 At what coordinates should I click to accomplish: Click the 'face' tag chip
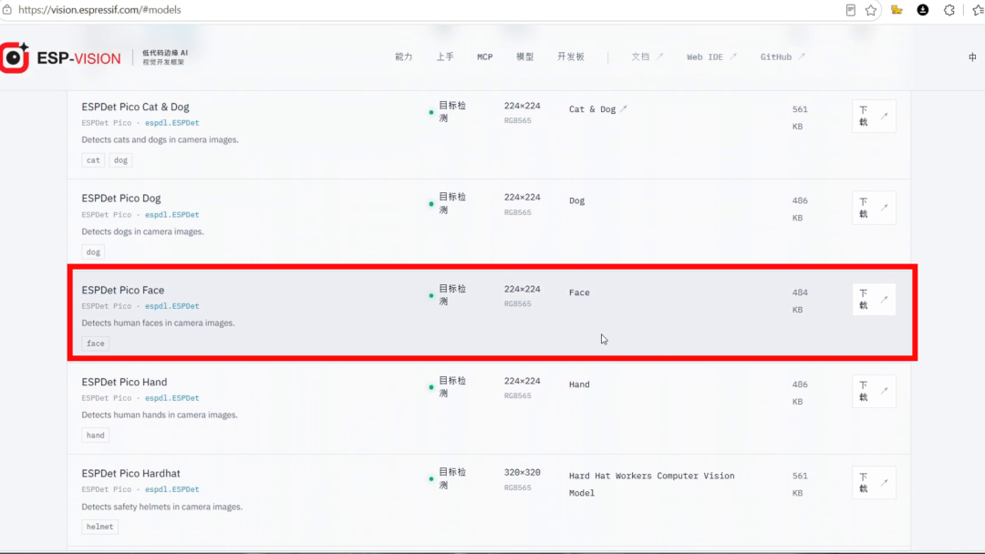point(96,344)
